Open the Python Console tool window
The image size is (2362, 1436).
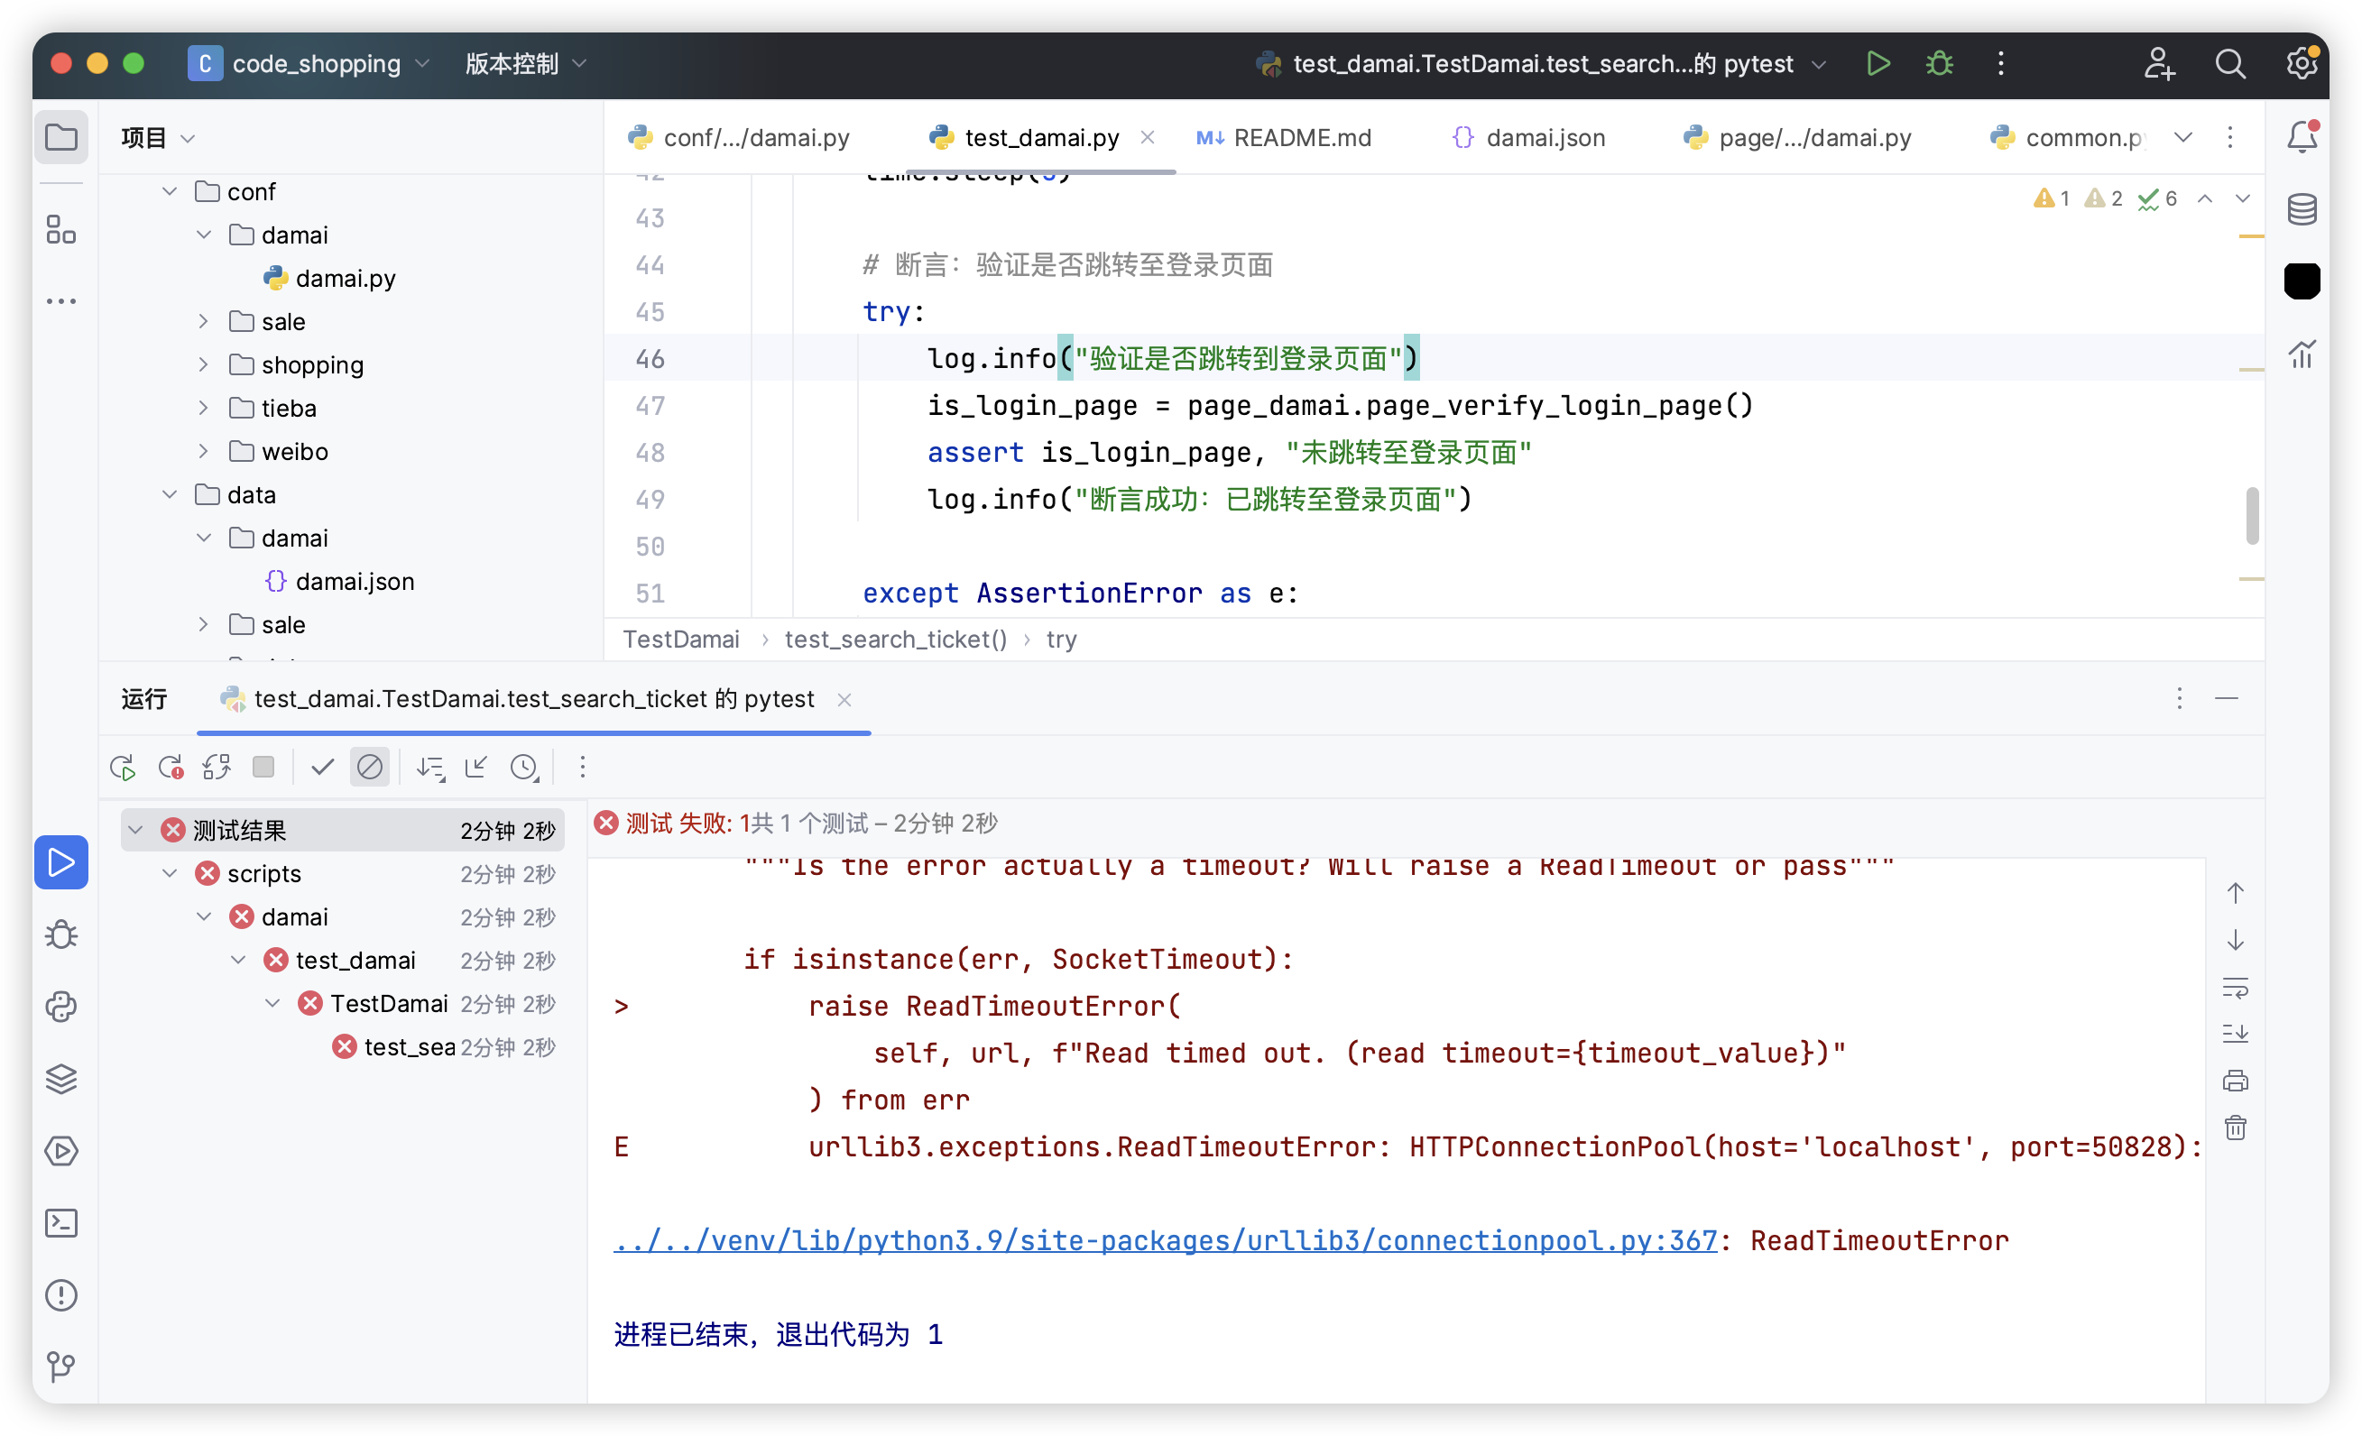click(x=61, y=1007)
